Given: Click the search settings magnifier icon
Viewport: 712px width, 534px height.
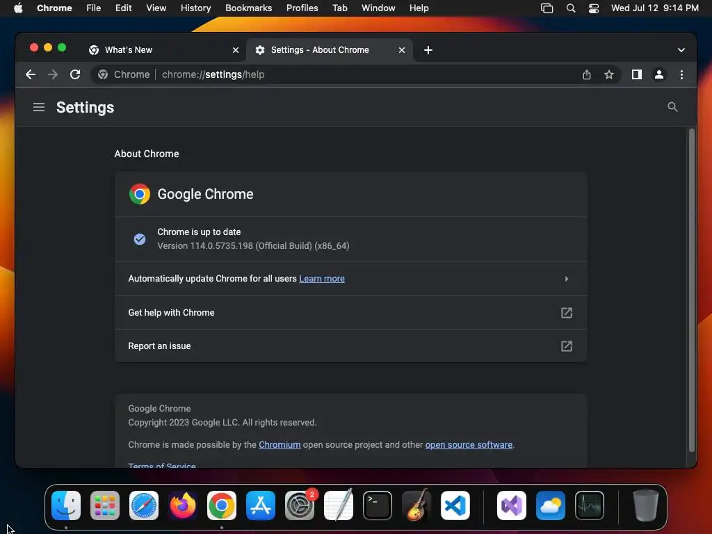Looking at the screenshot, I should (x=672, y=107).
